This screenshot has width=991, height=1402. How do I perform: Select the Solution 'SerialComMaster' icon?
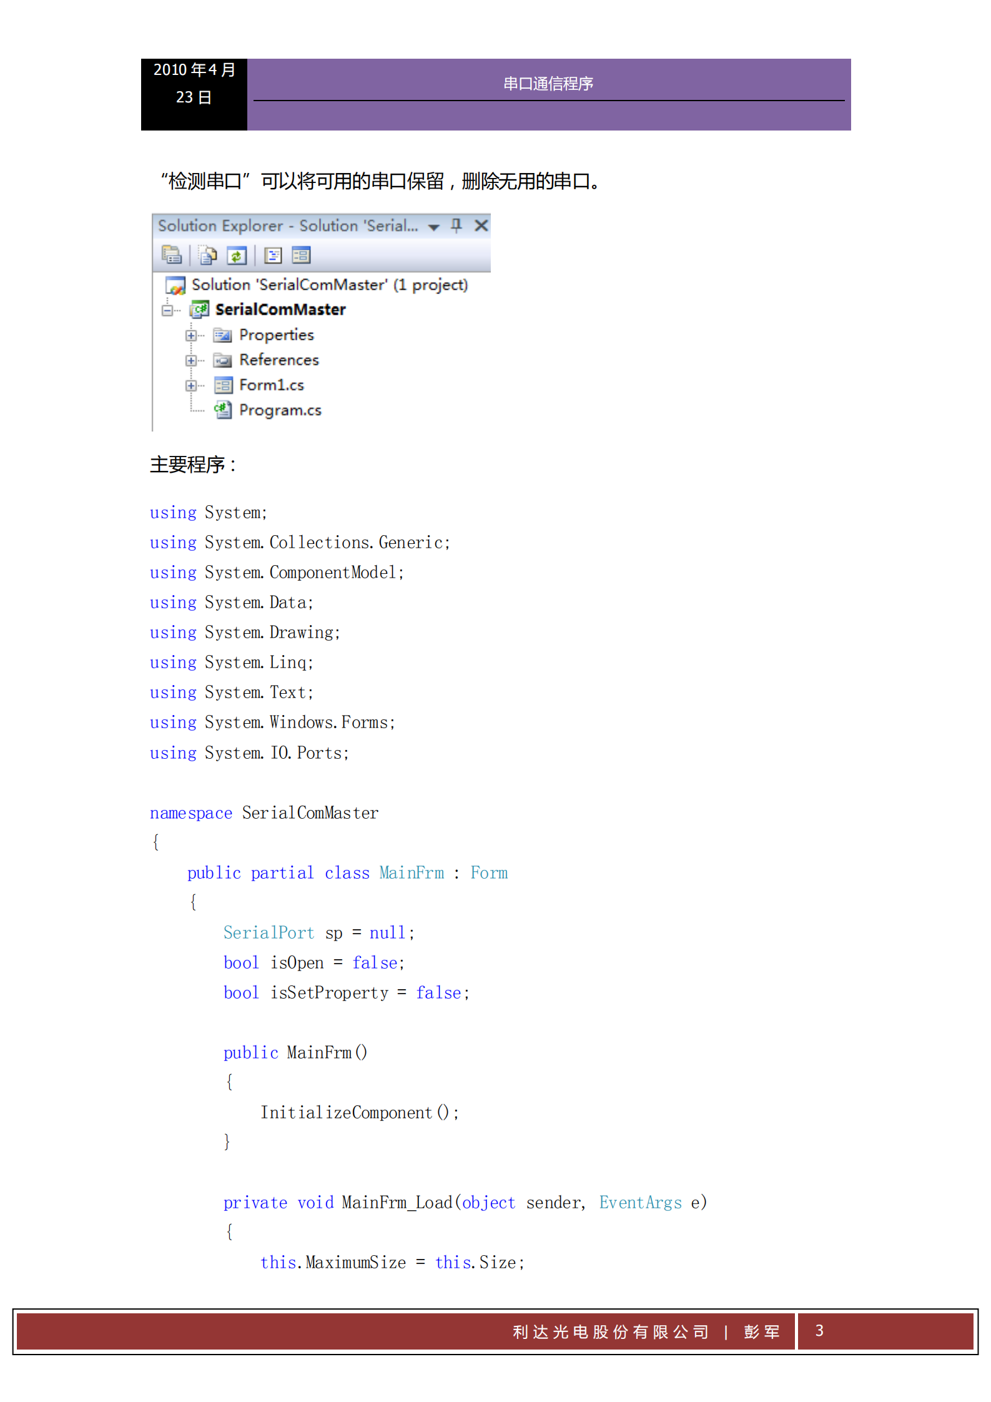(175, 285)
